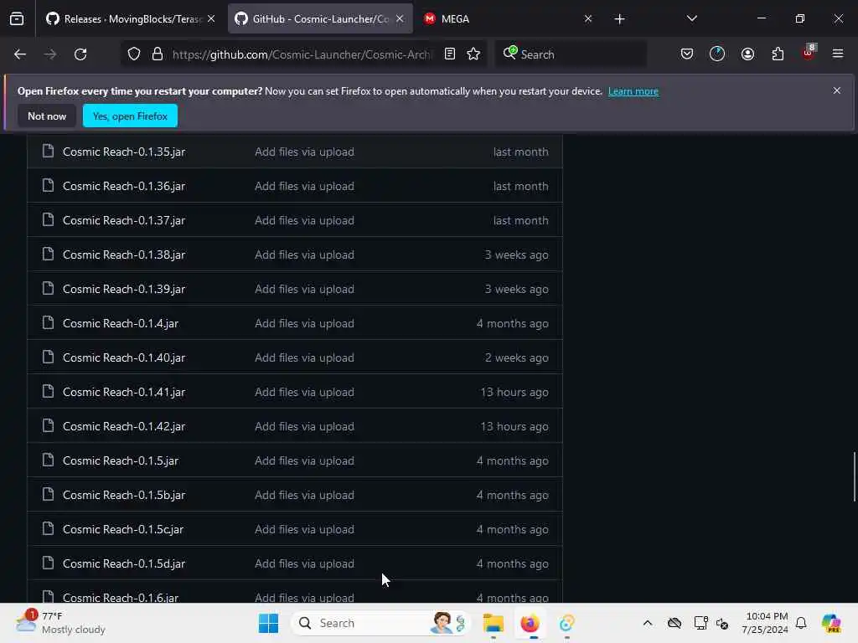Click Yes, open Firefox button
Image resolution: width=858 pixels, height=643 pixels.
point(130,116)
